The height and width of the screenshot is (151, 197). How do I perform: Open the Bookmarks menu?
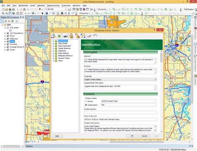23,5
